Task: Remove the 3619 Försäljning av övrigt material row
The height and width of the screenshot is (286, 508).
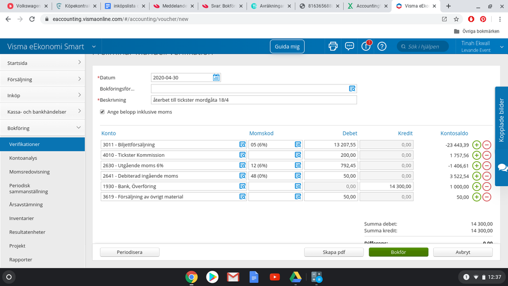Action: point(487,197)
